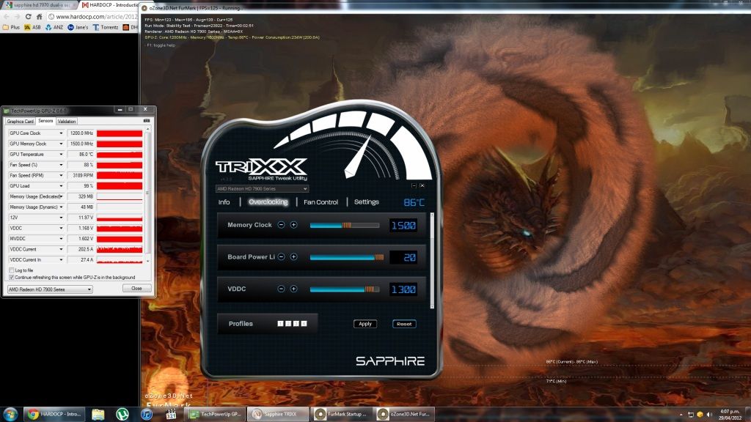Expand GPU Temperature sensor dropdown

pyautogui.click(x=61, y=154)
